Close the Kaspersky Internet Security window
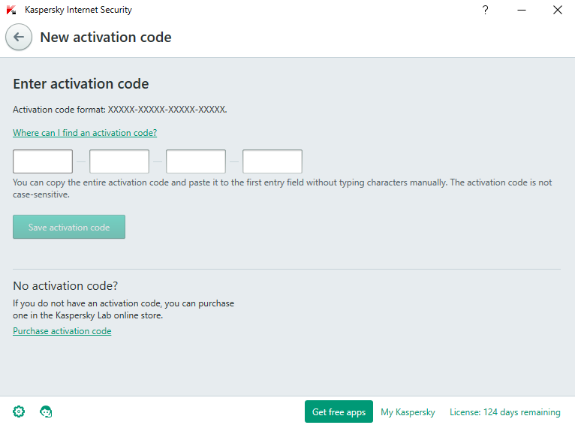Screen dimensions: 575x425 pos(558,10)
